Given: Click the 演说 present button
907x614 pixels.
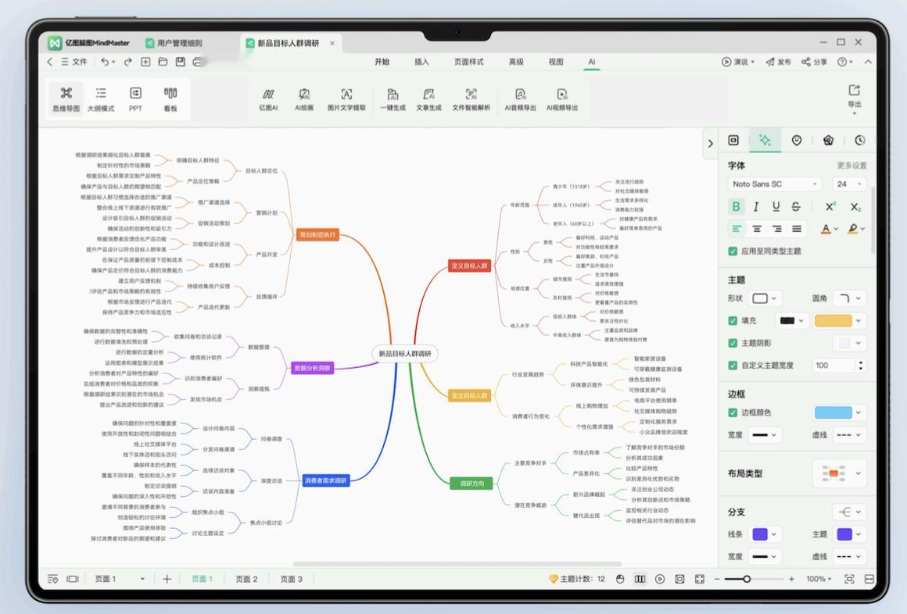Looking at the screenshot, I should click(x=737, y=61).
